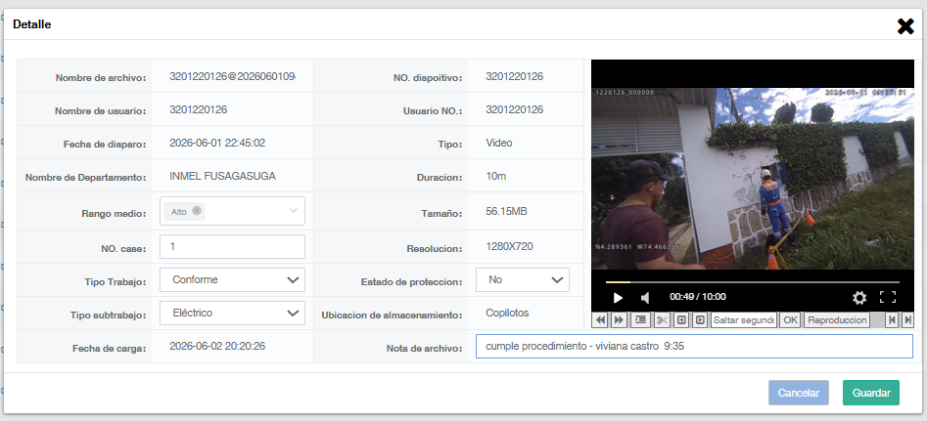The height and width of the screenshot is (421, 927).
Task: Close the Detalle dialog
Action: 905,26
